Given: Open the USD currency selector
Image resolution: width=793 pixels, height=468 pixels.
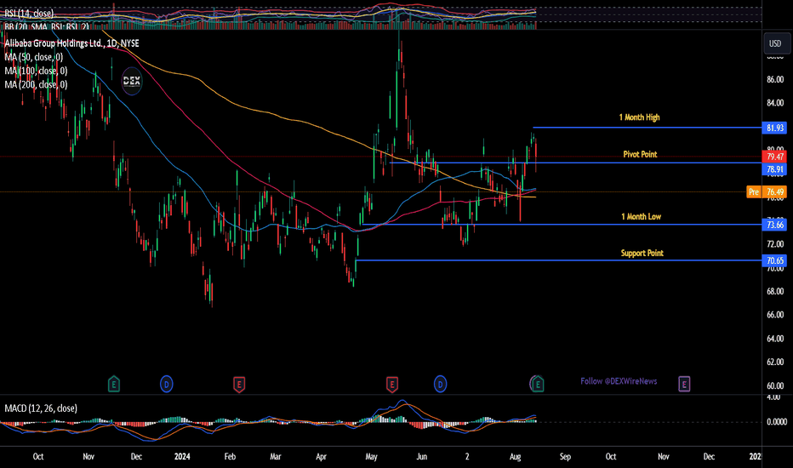Looking at the screenshot, I should pyautogui.click(x=775, y=43).
